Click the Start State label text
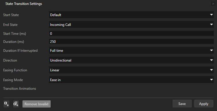The height and width of the screenshot is (111, 217). [x=11, y=15]
